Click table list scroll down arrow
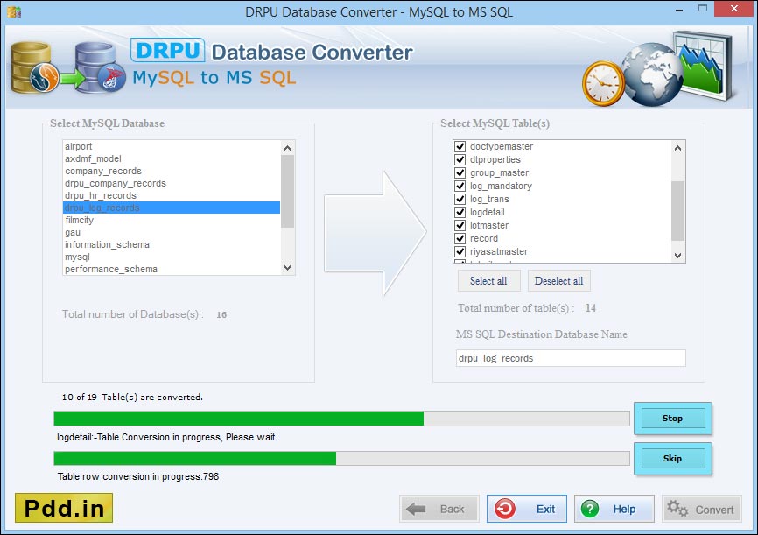This screenshot has width=758, height=535. point(677,256)
